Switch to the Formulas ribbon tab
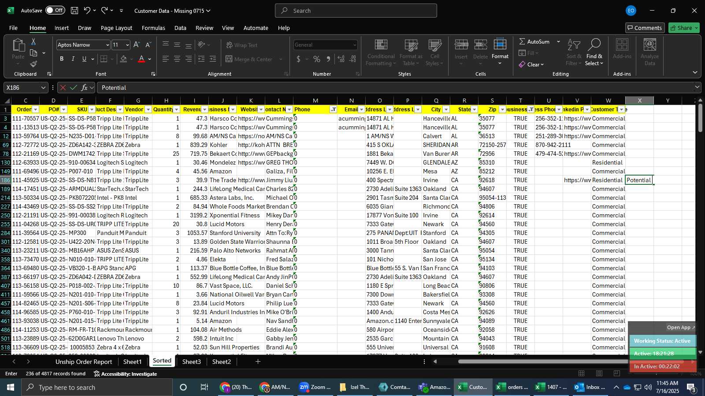705x396 pixels. pos(153,28)
